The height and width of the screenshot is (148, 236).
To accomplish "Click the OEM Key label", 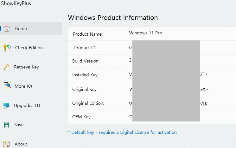I will click(x=82, y=117).
